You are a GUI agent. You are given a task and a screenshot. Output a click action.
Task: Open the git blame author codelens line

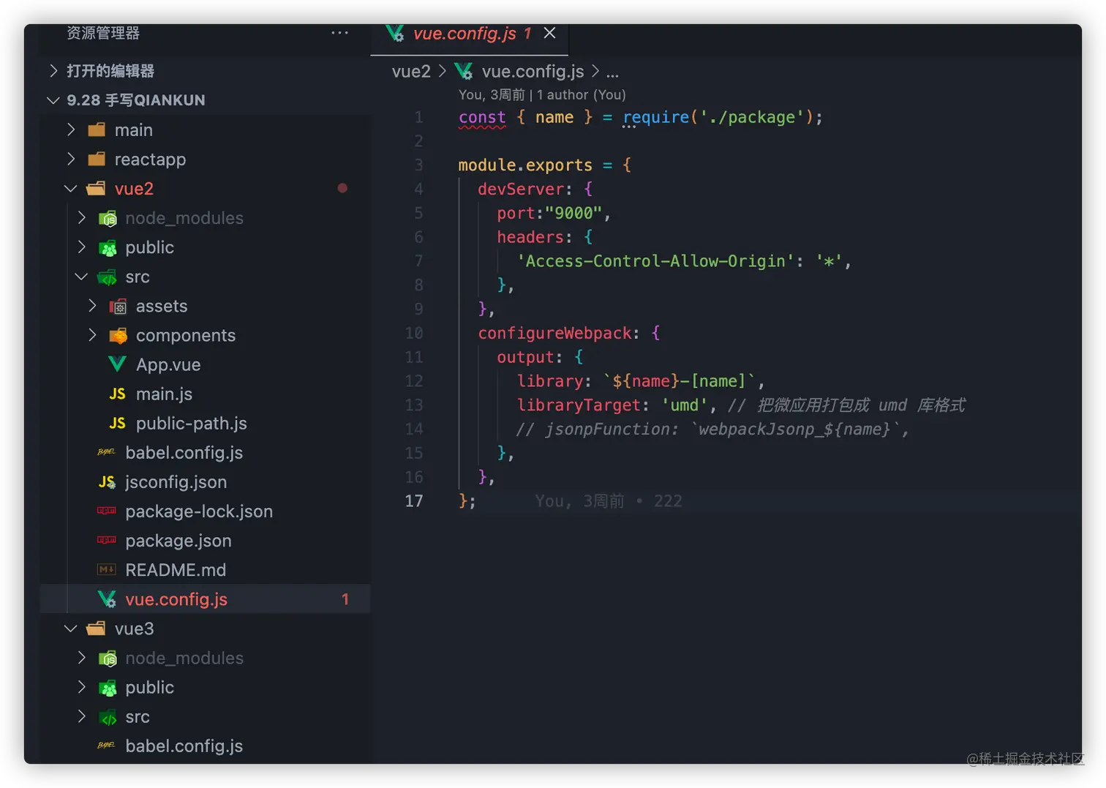point(542,94)
